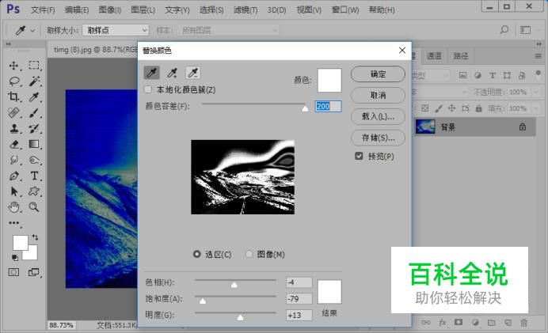The width and height of the screenshot is (548, 333).
Task: Choose the Selection radio button
Action: pos(197,254)
